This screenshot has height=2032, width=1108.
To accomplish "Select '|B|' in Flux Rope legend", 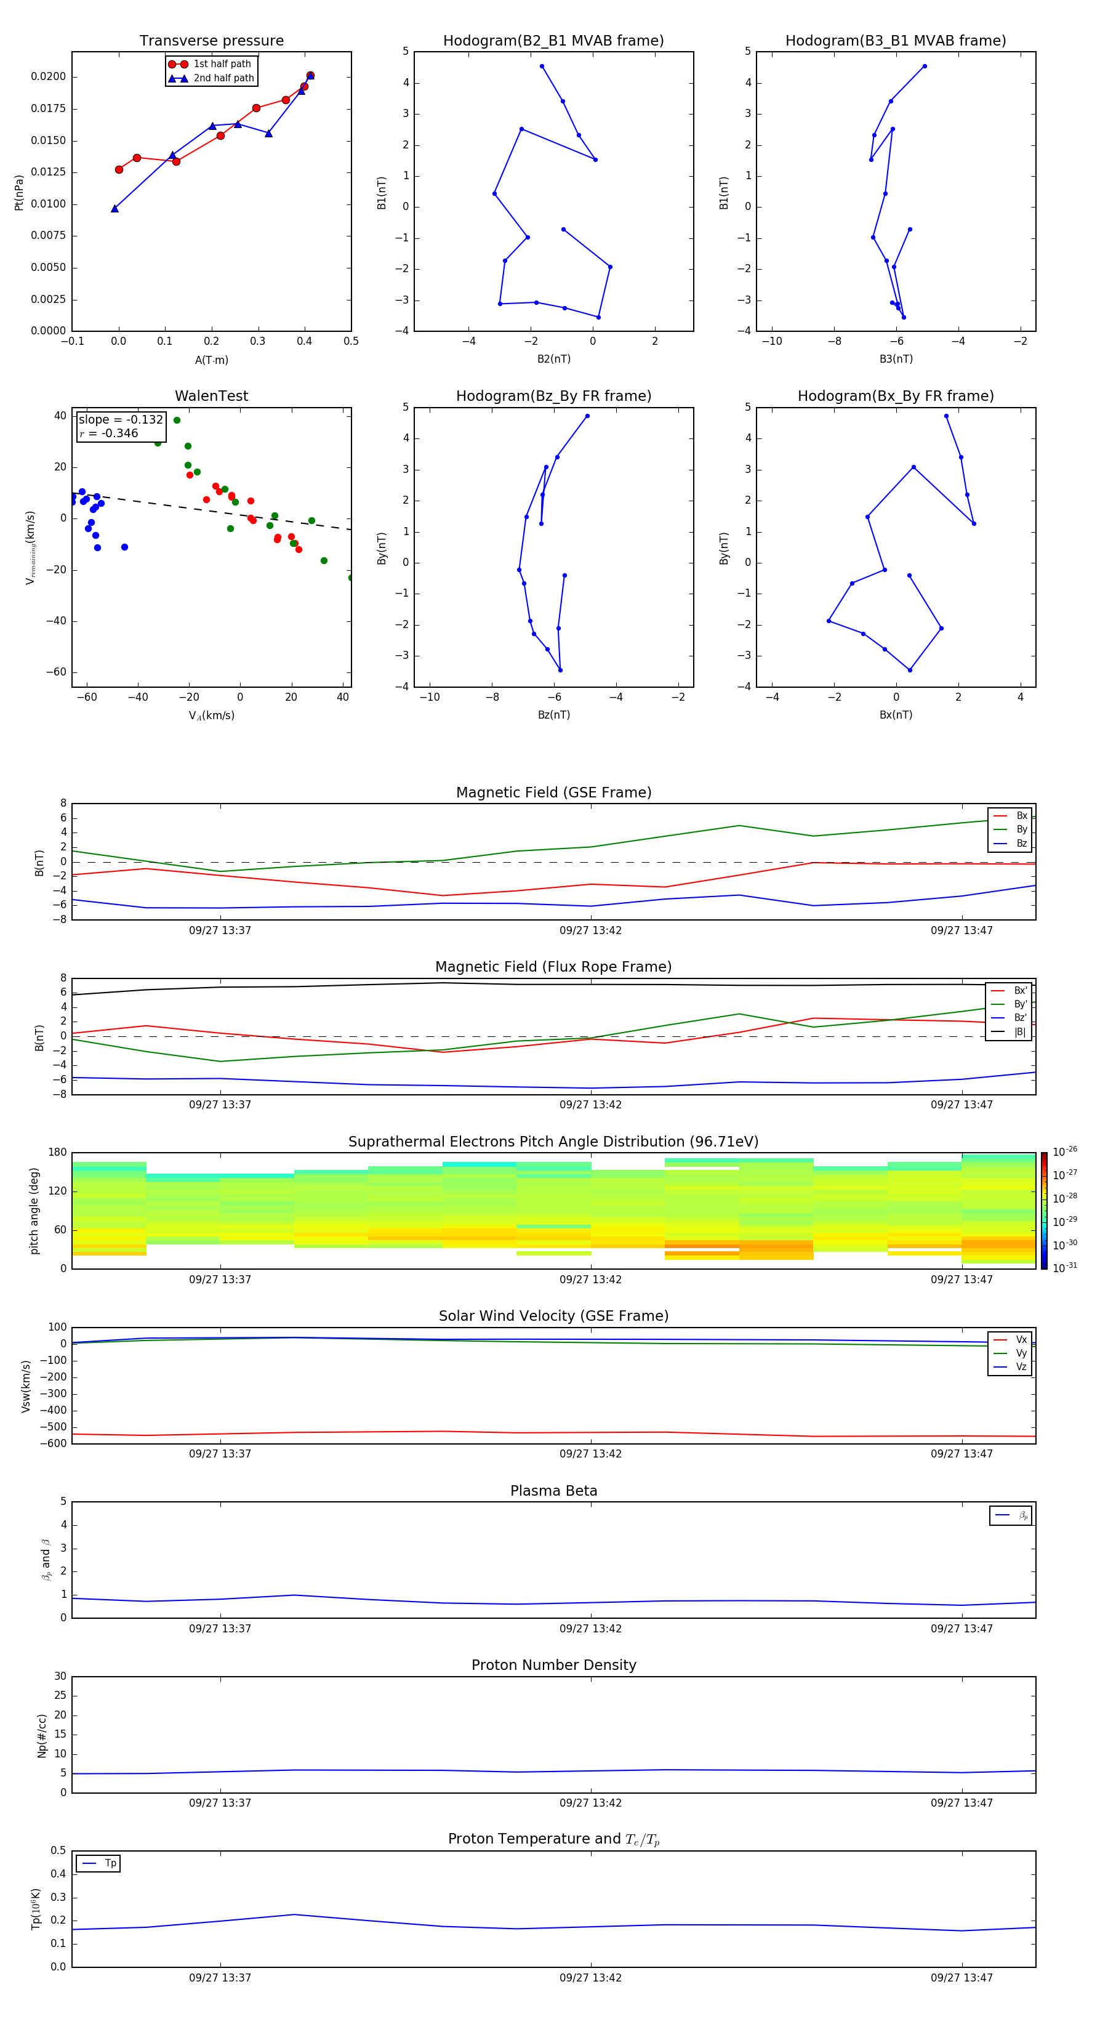I will (1009, 1032).
